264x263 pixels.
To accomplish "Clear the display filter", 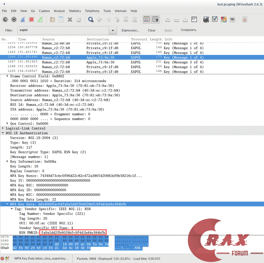I will pos(152,30).
